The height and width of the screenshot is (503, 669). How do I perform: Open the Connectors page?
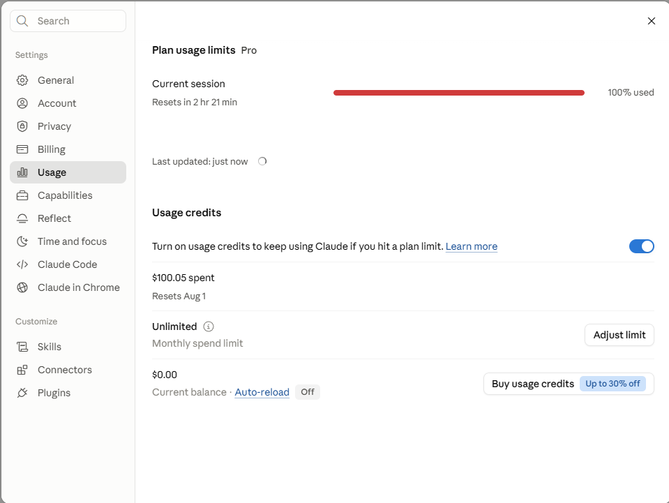tap(68, 370)
